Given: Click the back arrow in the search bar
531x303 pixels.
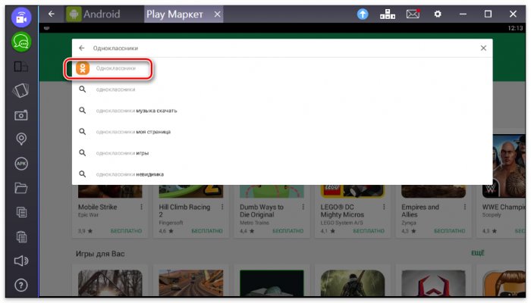Looking at the screenshot, I should [x=82, y=48].
